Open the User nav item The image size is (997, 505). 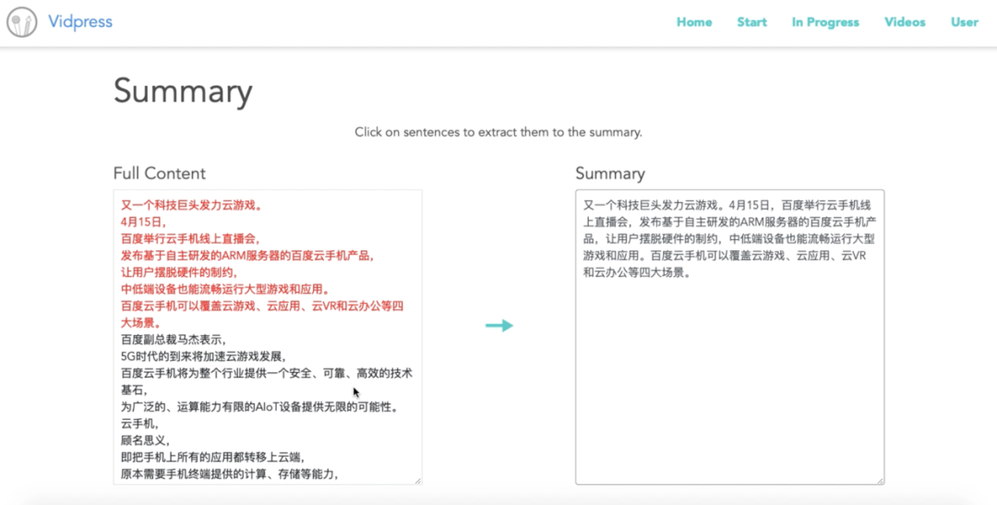pos(964,22)
